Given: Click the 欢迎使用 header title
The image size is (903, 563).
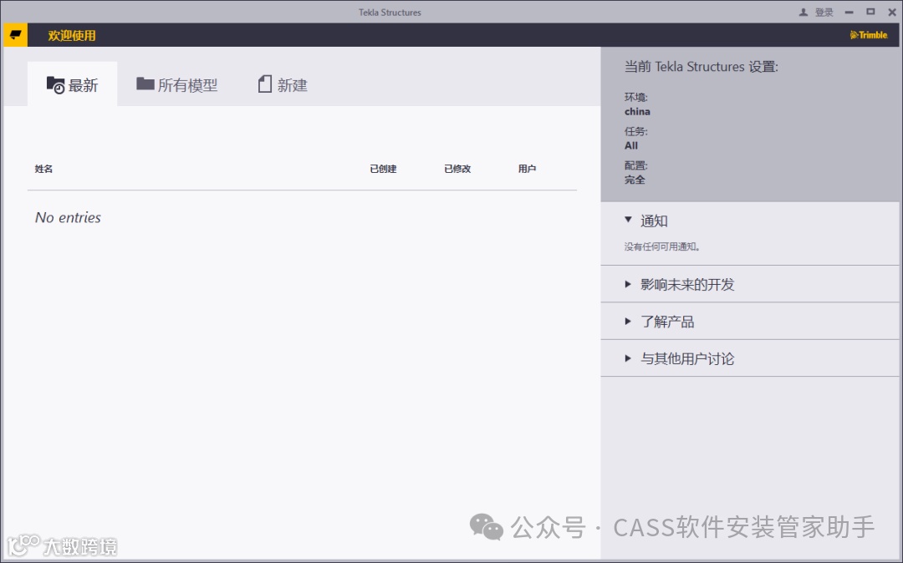Looking at the screenshot, I should pos(72,35).
